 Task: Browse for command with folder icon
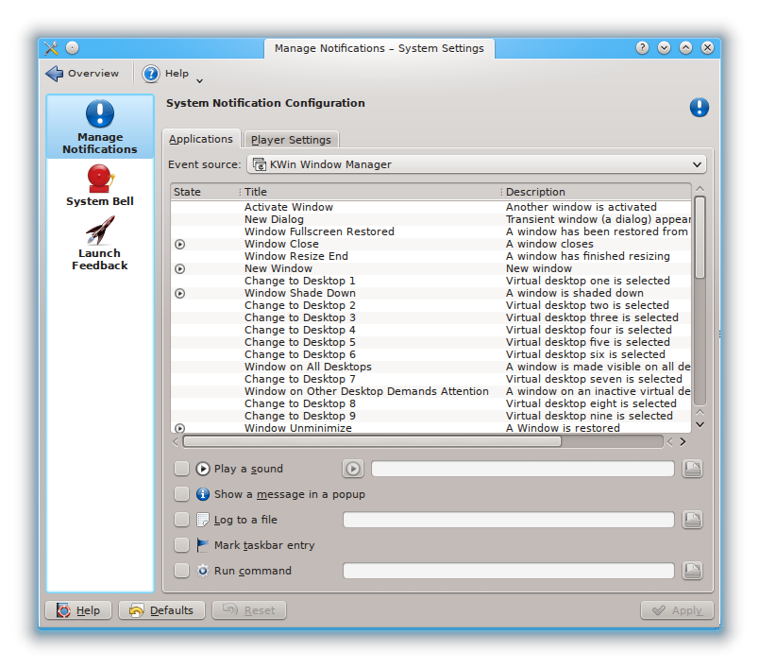click(692, 571)
